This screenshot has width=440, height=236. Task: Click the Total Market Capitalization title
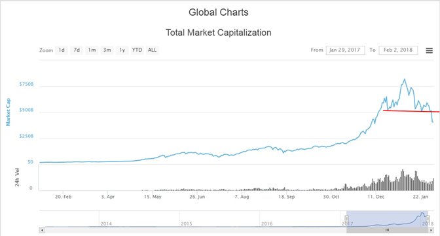click(218, 33)
